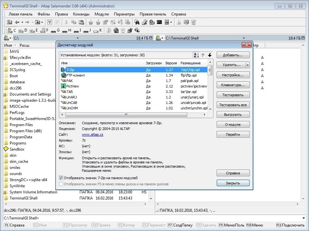
Task: Click the Тестировать все button
Action: (233, 105)
